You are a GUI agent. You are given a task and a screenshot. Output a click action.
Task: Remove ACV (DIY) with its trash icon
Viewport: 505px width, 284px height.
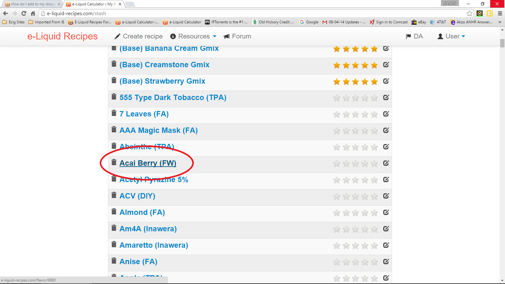coord(114,195)
